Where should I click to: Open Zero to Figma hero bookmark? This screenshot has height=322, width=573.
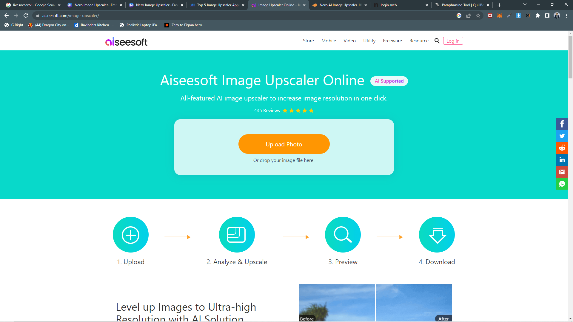click(185, 25)
